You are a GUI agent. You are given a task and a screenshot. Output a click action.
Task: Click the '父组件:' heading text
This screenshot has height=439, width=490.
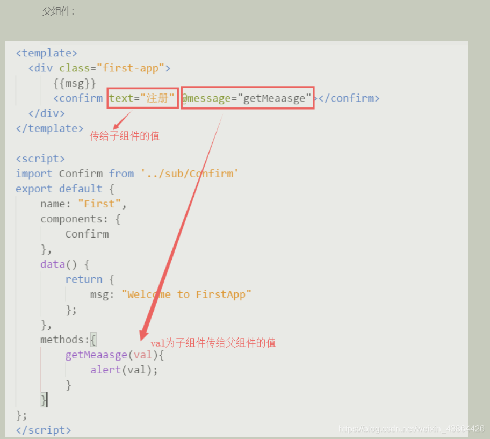click(x=58, y=12)
